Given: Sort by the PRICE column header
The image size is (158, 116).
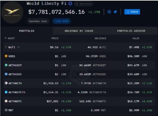Looking at the screenshot, I should 55,38.
